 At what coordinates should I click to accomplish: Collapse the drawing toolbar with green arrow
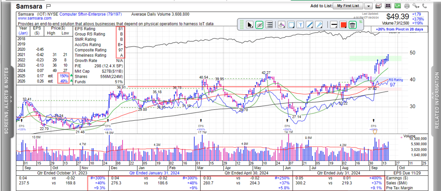tap(361, 21)
